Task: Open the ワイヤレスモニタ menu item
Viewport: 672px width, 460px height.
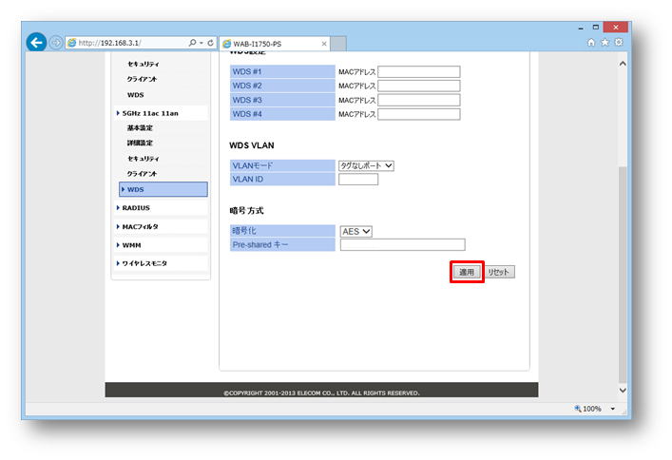Action: pos(144,263)
